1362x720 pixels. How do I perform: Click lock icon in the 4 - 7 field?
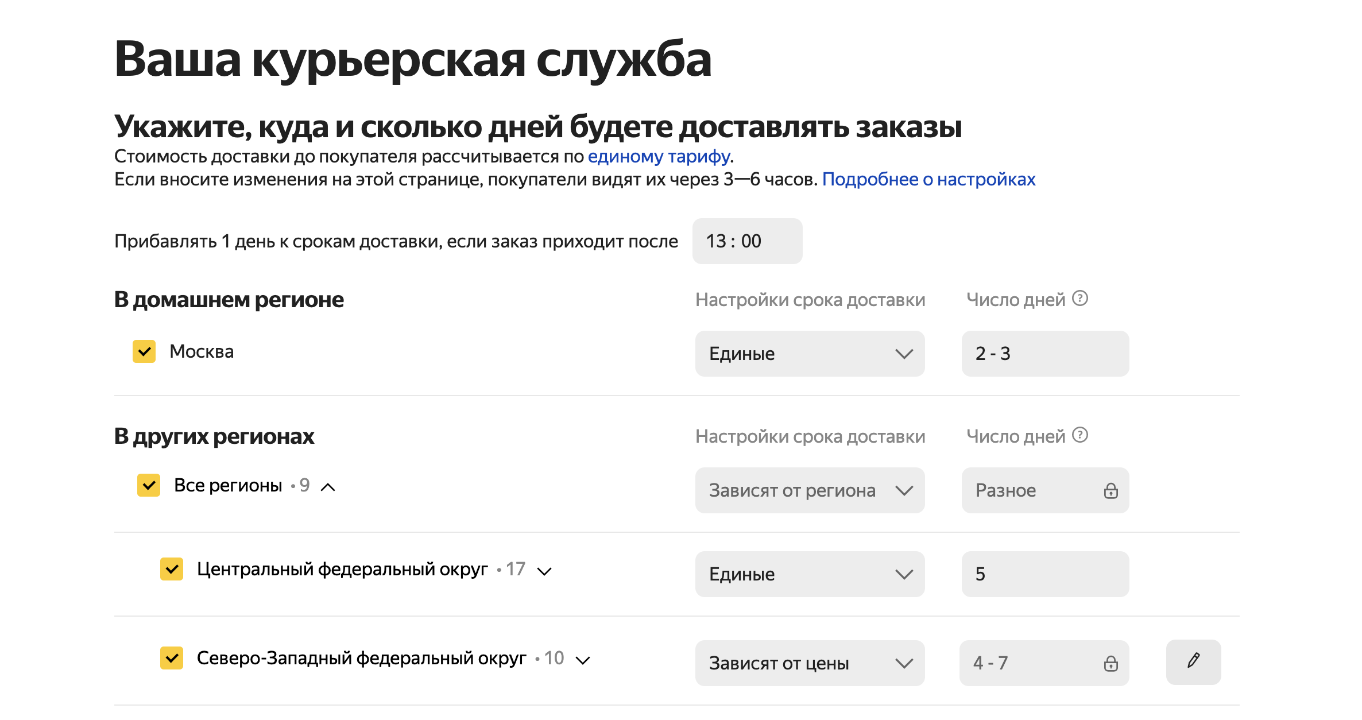(x=1111, y=664)
